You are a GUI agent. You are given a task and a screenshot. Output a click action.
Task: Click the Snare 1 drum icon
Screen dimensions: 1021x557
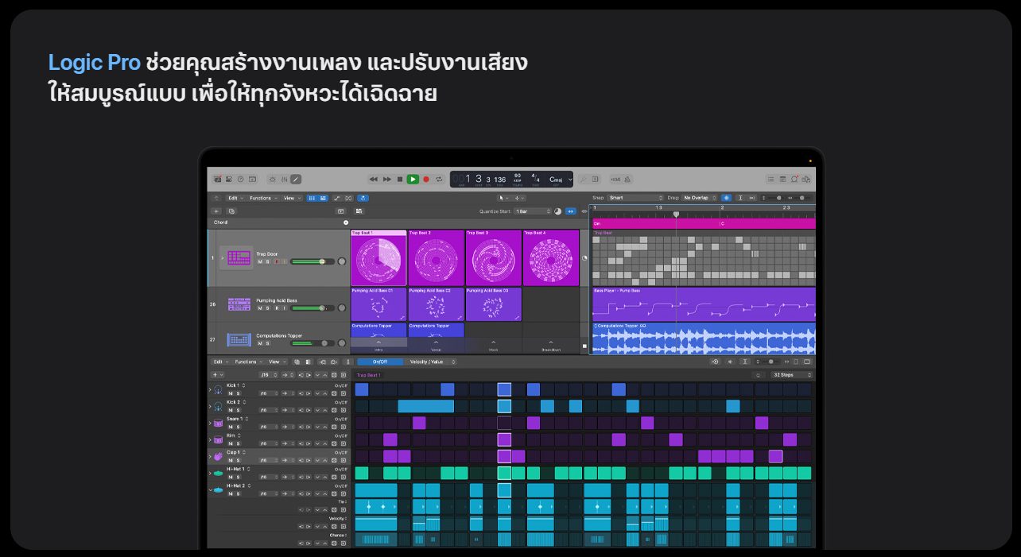218,423
